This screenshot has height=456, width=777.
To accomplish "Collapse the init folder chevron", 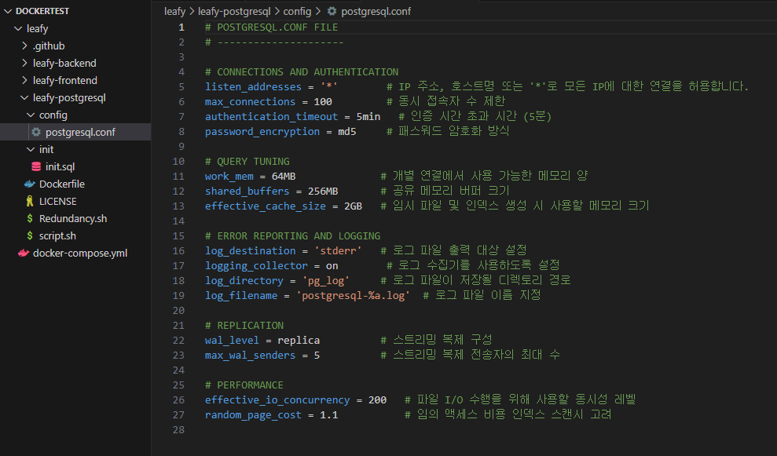I will (x=31, y=150).
